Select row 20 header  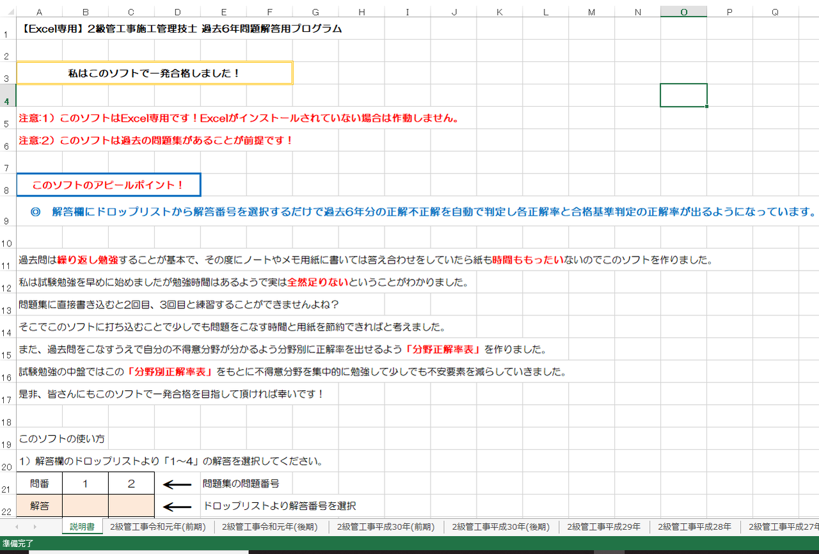[x=8, y=461]
